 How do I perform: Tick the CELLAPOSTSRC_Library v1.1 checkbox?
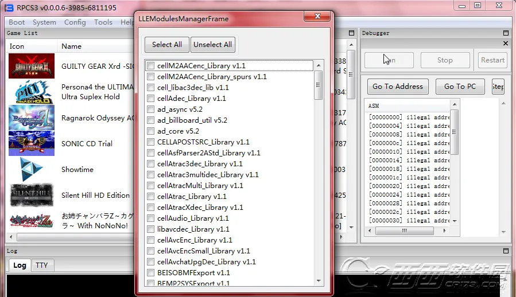[151, 142]
